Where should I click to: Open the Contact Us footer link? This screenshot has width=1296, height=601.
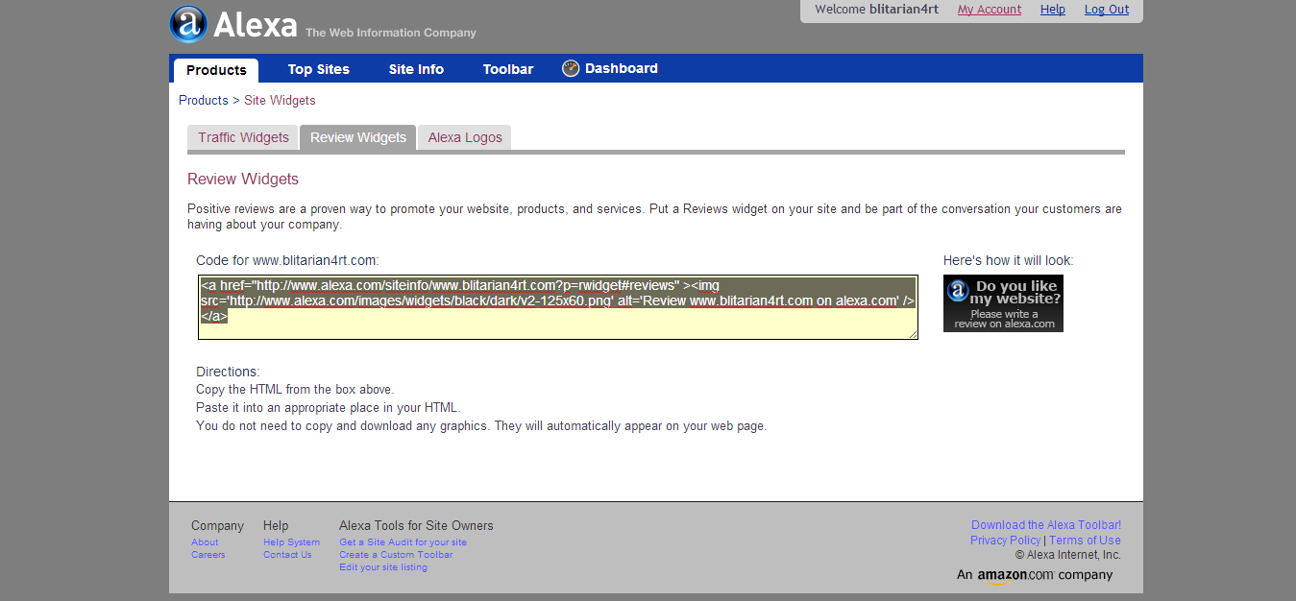click(x=287, y=555)
